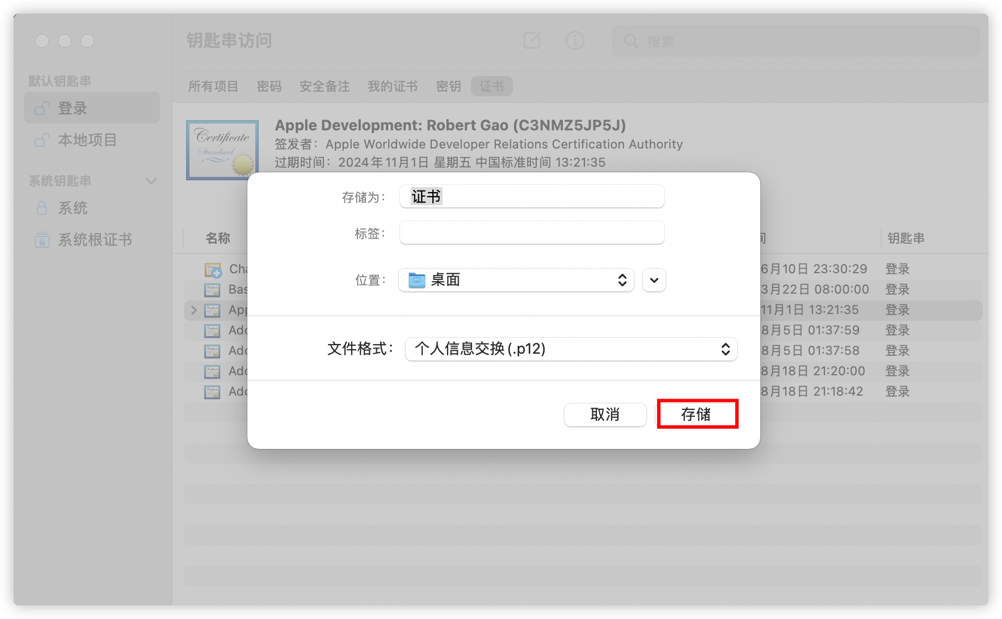Viewport: 1002px width, 619px height.
Task: Switch to 我的证书 tab
Action: 392,86
